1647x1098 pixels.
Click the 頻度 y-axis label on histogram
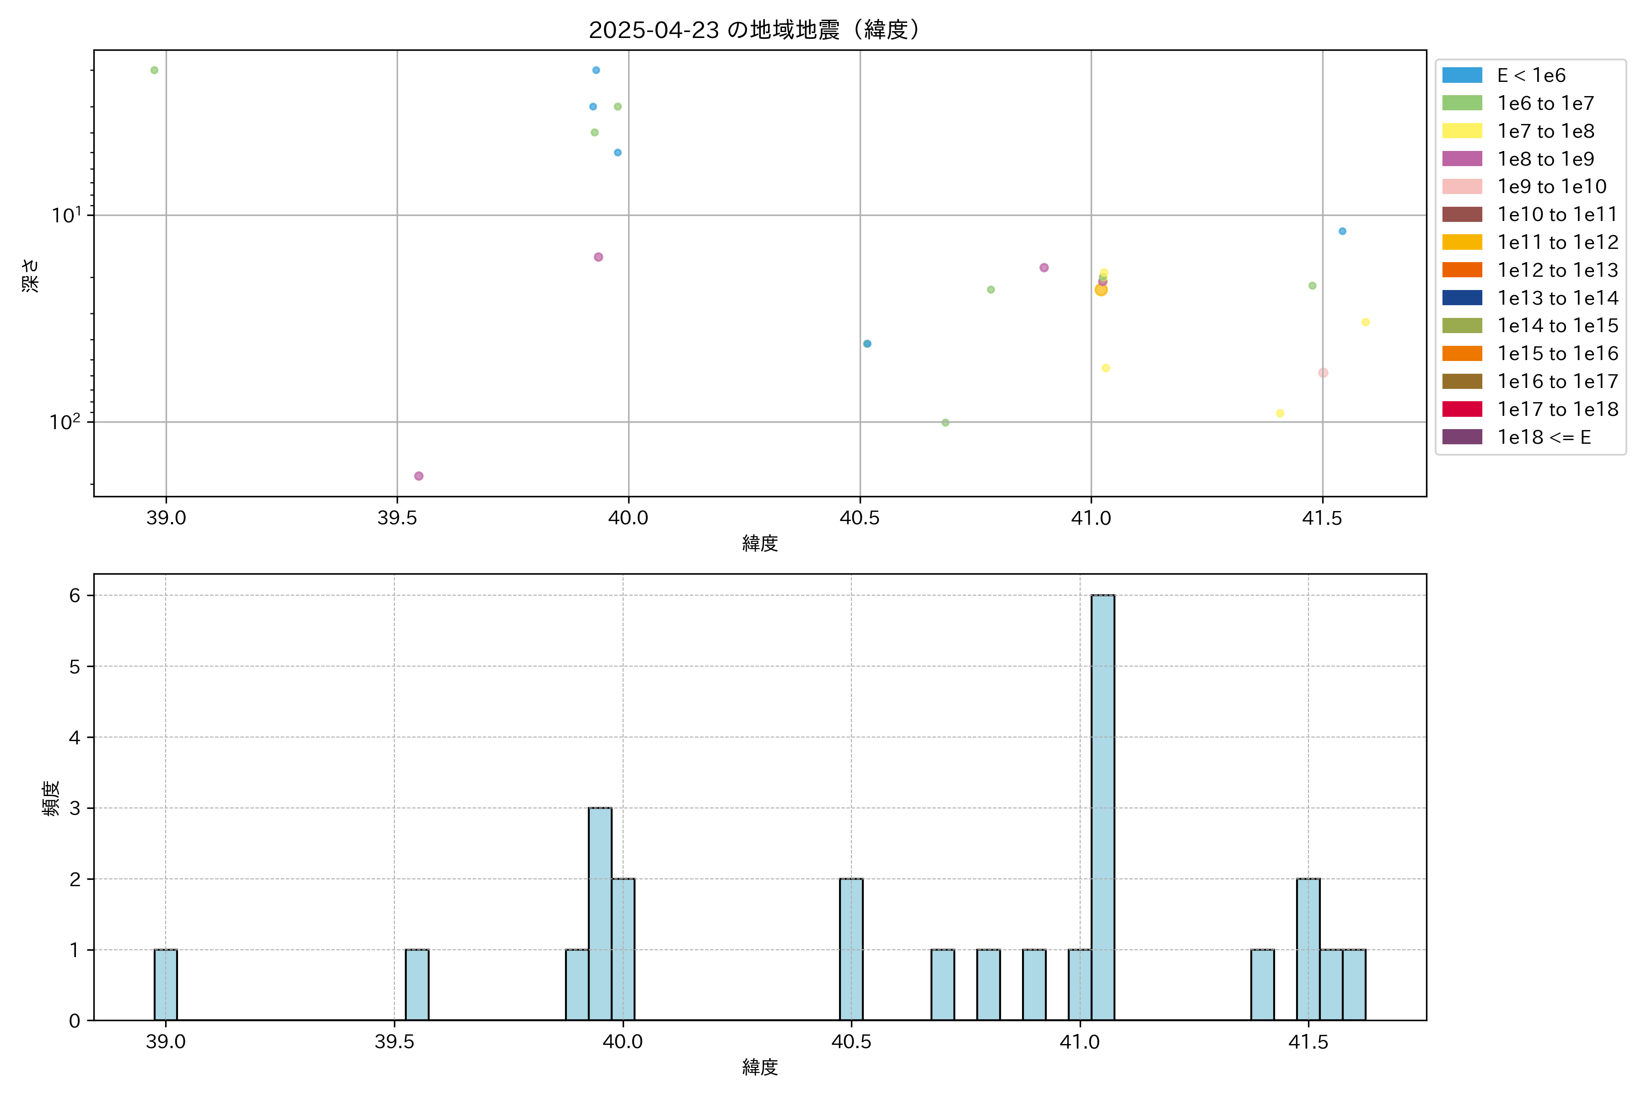pyautogui.click(x=50, y=798)
